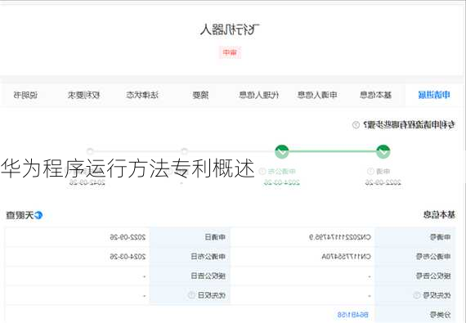The image size is (466, 323).
Task: Click the empty timeline node above 2042-09-26
Action: pyautogui.click(x=90, y=151)
